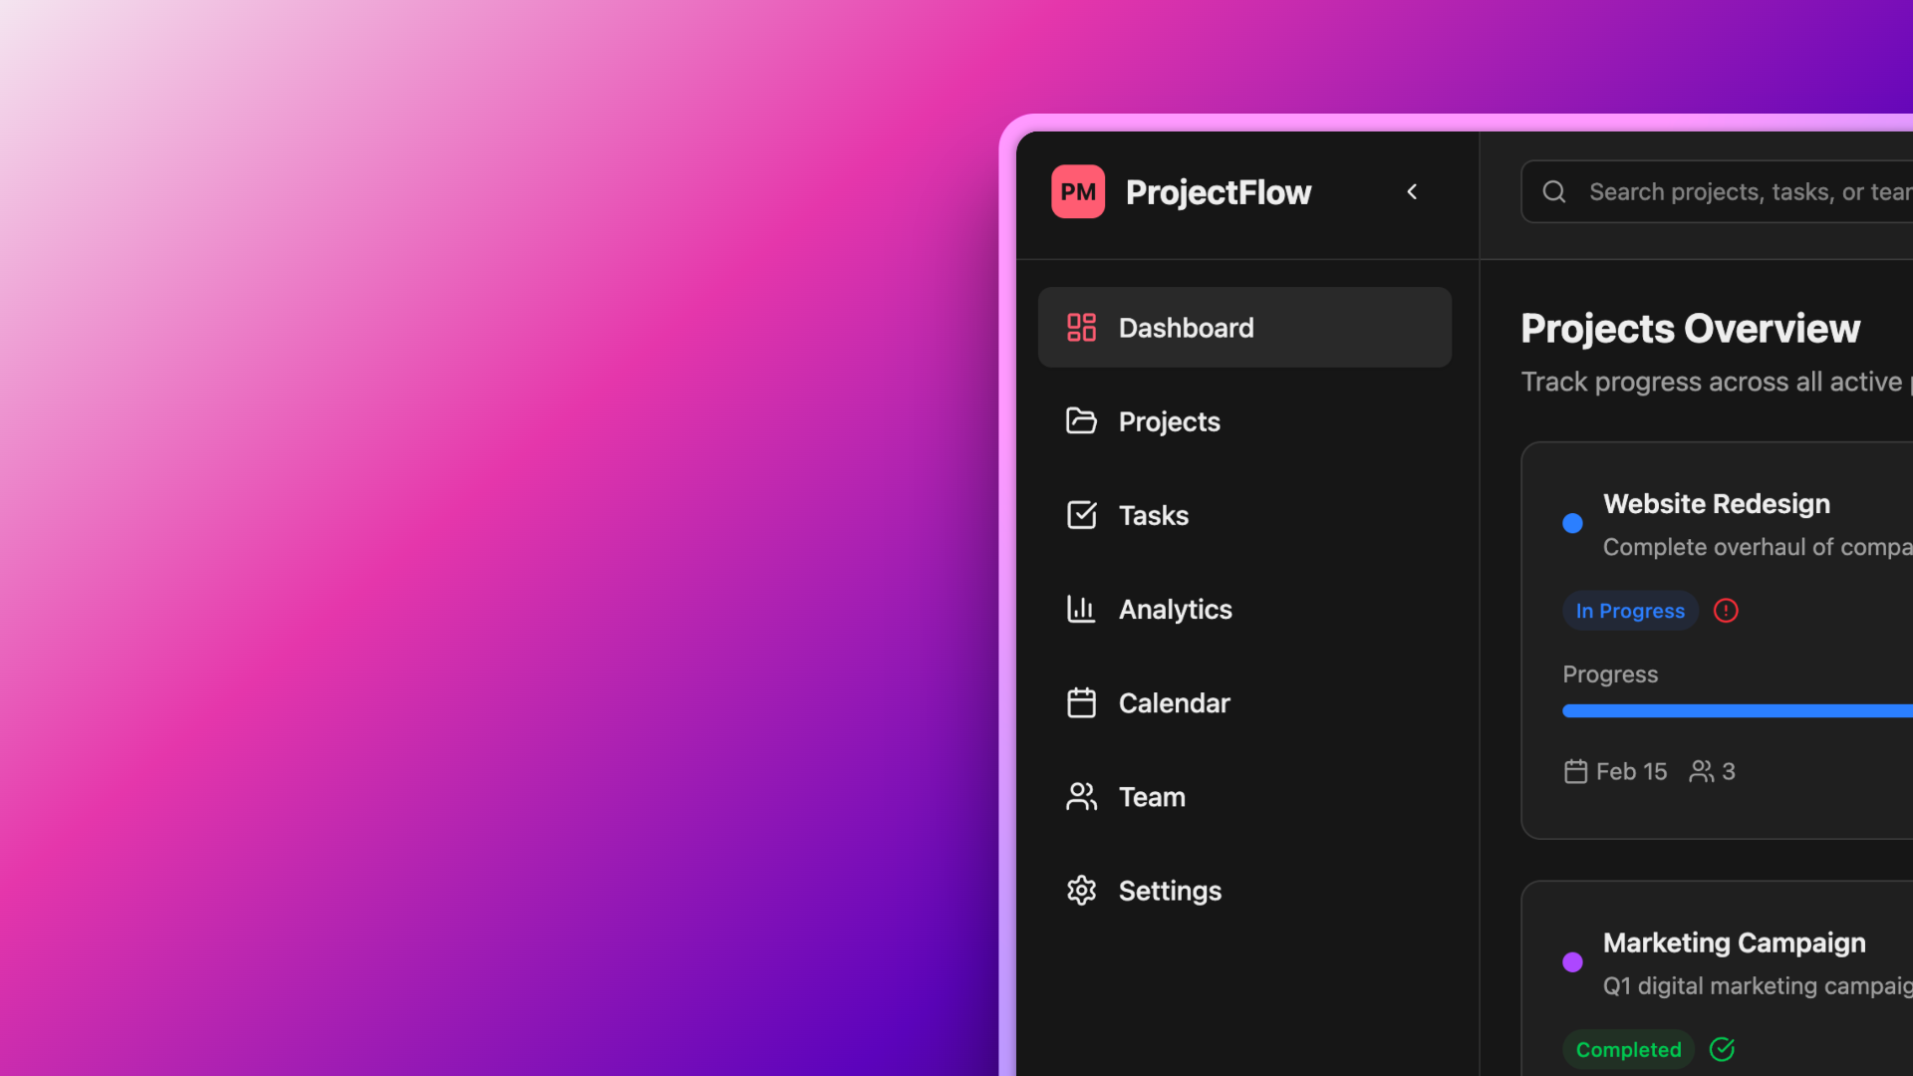
Task: Open the Website Redesign project title
Action: coord(1716,504)
